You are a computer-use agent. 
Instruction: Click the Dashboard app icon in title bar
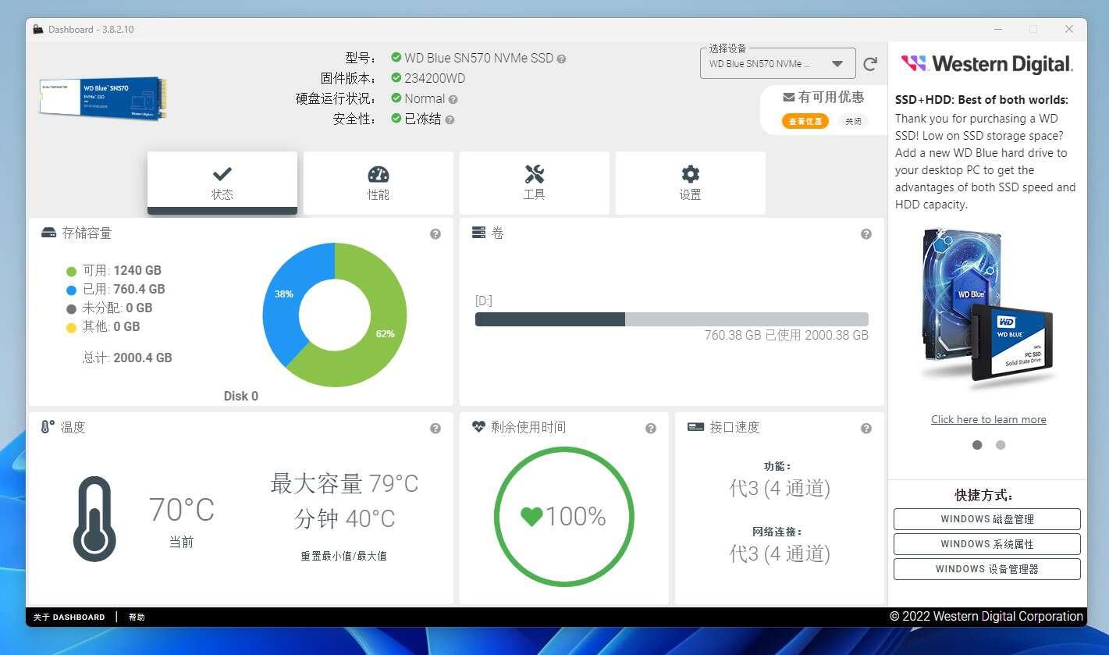click(x=37, y=29)
